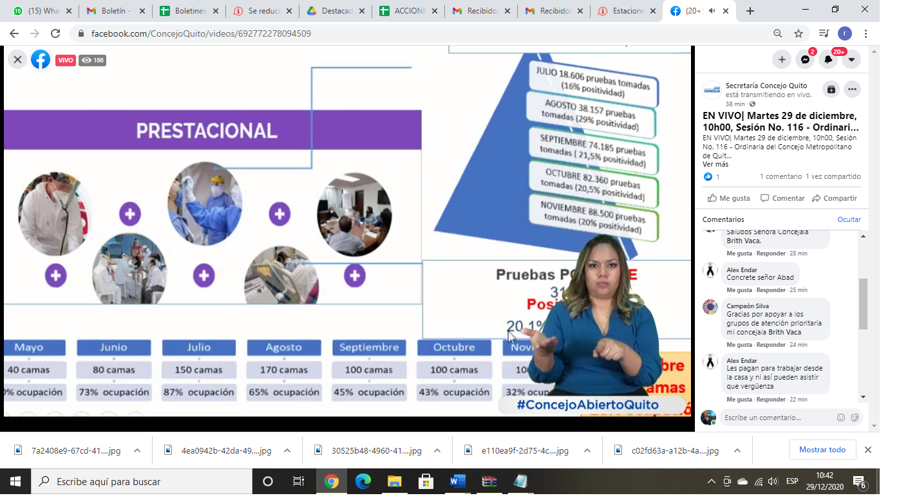The height and width of the screenshot is (498, 899).
Task: Click the Escribe un comentario field
Action: (776, 418)
